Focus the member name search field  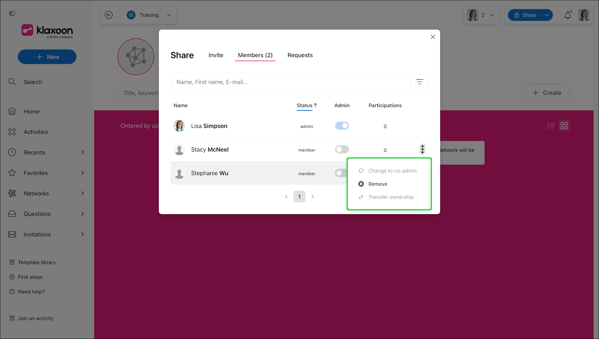(291, 82)
